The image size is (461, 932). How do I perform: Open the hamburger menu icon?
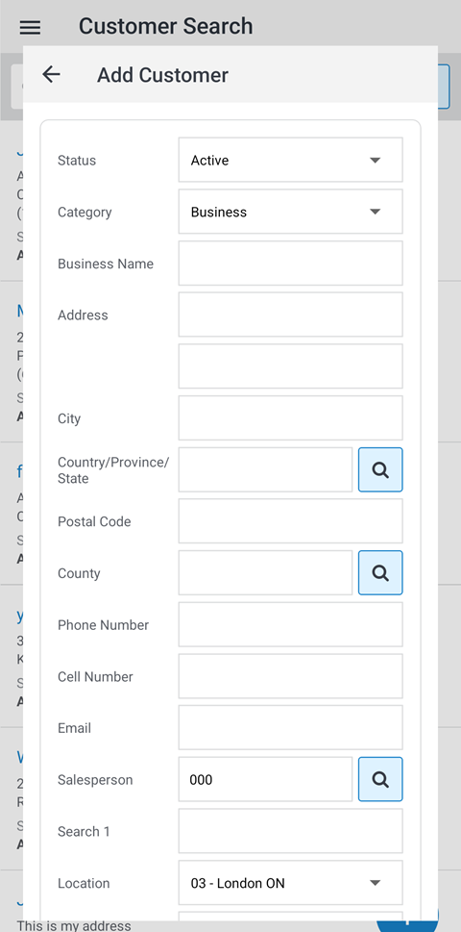coord(31,27)
